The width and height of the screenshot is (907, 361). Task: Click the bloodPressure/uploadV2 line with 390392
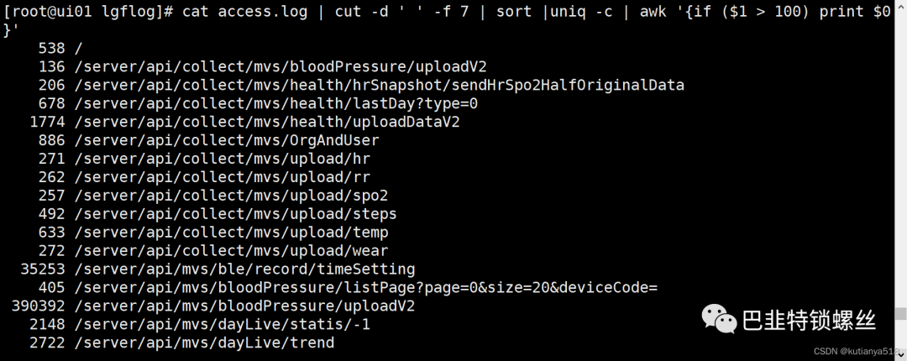pos(212,306)
